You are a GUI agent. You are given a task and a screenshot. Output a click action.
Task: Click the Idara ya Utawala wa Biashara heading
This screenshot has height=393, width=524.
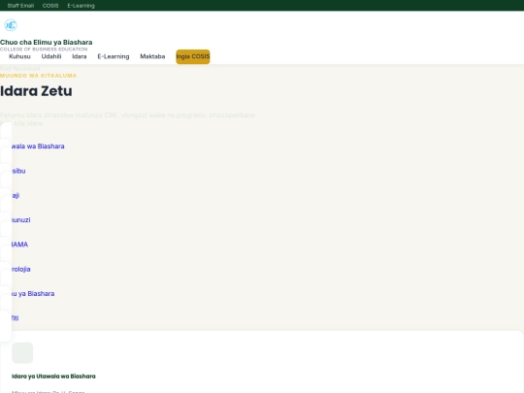click(53, 377)
